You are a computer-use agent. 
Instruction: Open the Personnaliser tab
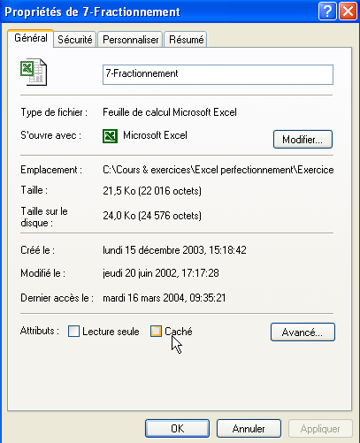(x=130, y=40)
